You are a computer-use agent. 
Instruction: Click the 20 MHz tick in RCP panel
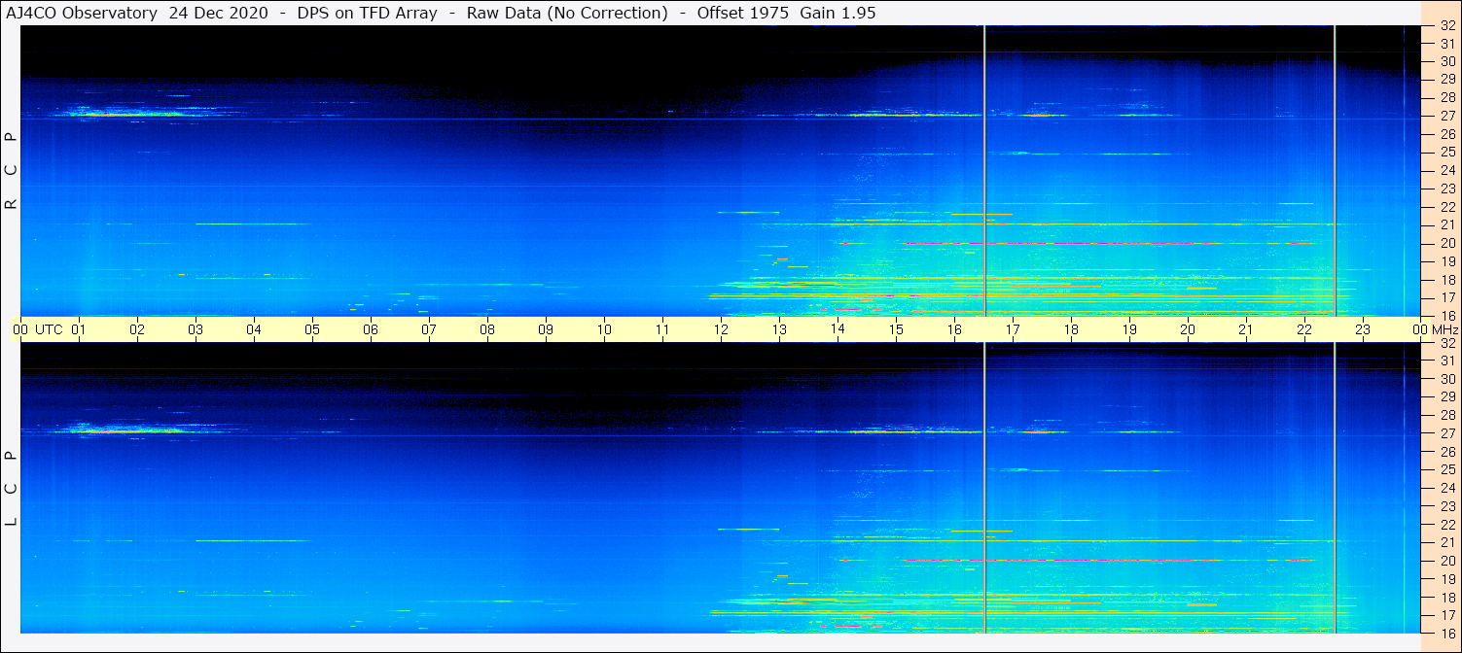click(1447, 243)
